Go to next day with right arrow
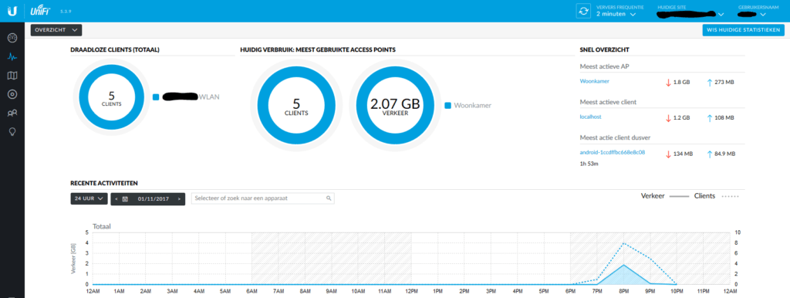Image resolution: width=790 pixels, height=298 pixels. click(179, 198)
